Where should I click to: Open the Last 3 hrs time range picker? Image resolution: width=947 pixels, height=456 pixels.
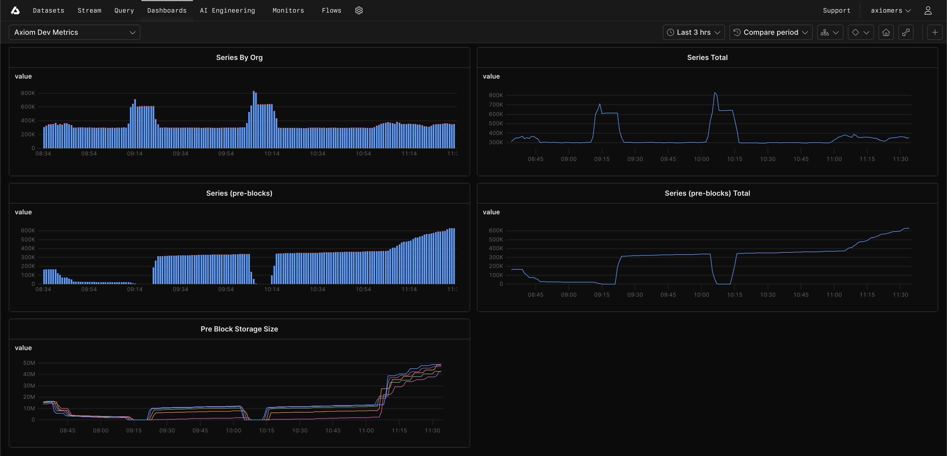[x=693, y=32]
